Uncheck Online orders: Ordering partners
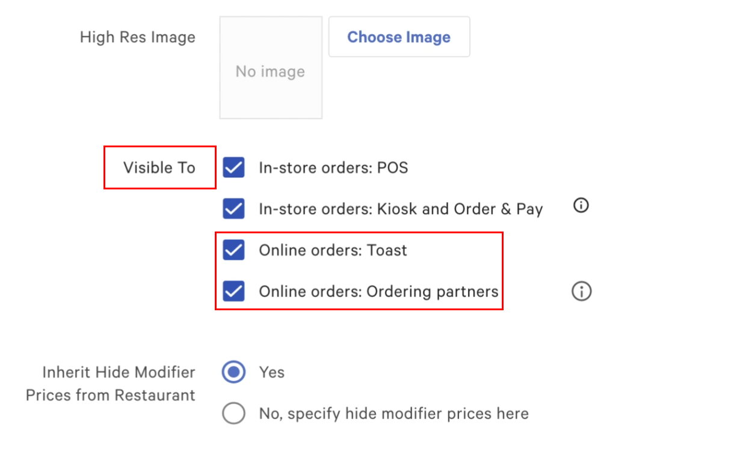The height and width of the screenshot is (466, 731). pos(233,291)
